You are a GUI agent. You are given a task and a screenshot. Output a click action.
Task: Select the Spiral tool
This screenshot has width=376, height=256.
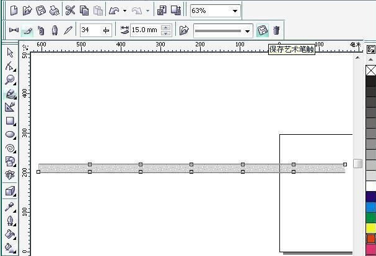pos(10,148)
